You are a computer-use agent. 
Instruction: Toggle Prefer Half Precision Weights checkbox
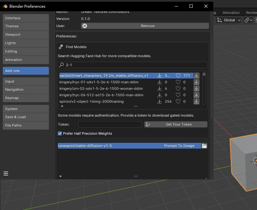(x=60, y=133)
